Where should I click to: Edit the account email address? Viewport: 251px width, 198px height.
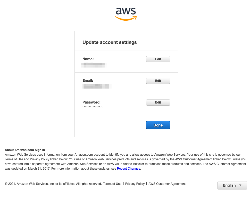[158, 81]
